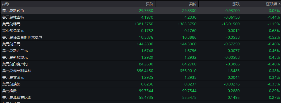
Task: Click the 卖价 column header
Action: tap(177, 4)
